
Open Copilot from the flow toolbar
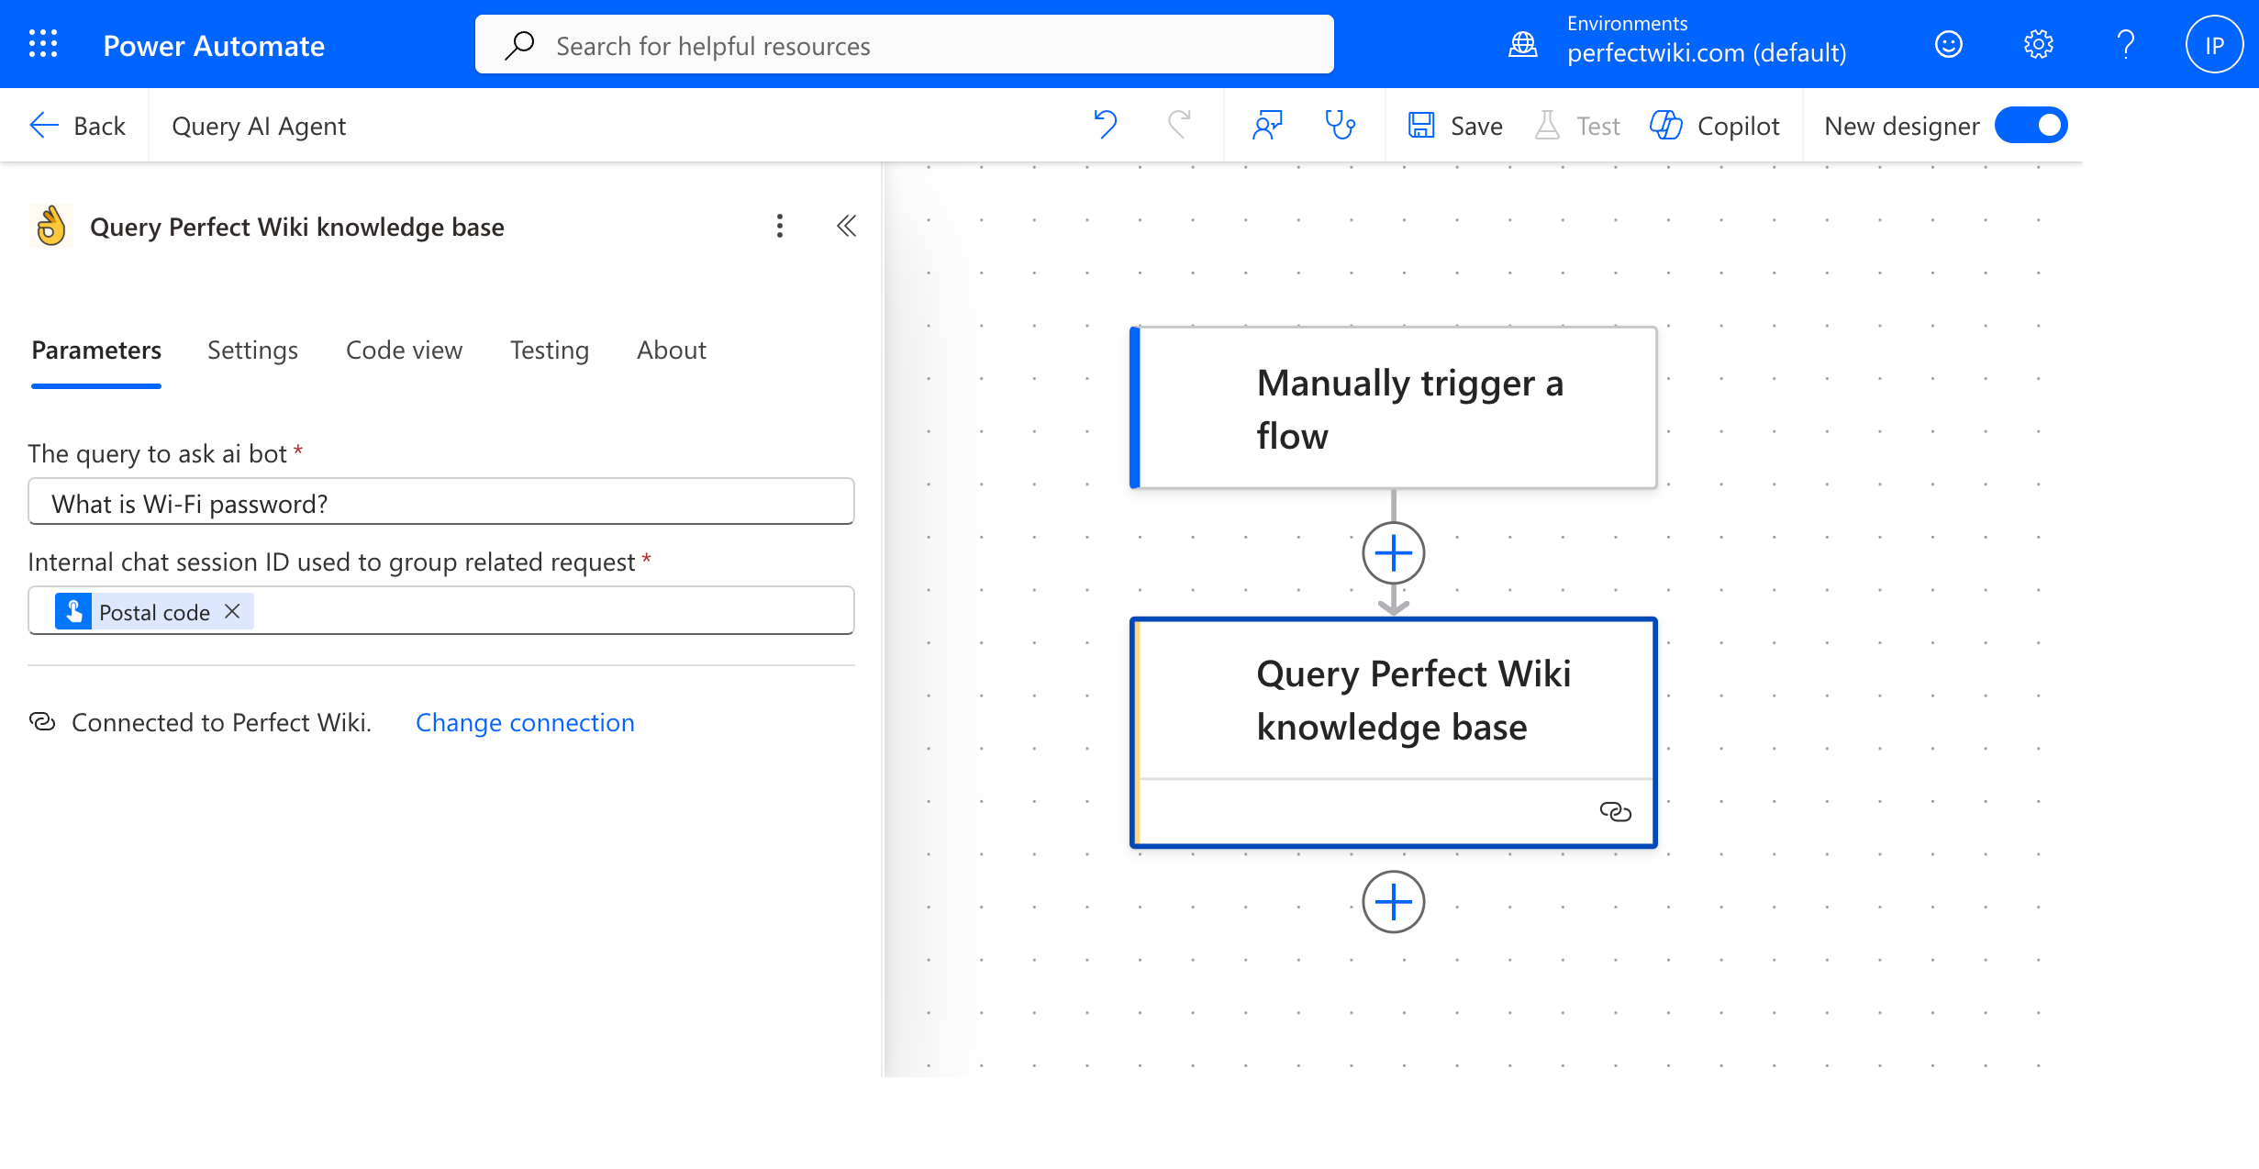pos(1714,125)
